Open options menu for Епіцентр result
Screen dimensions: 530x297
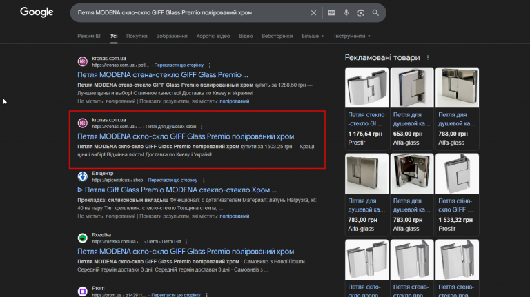pyautogui.click(x=204, y=181)
